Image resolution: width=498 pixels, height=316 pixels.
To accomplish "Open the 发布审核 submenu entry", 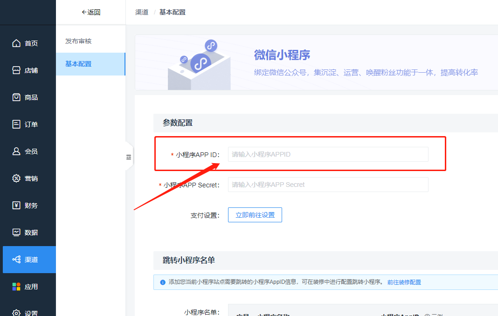I will click(x=90, y=41).
